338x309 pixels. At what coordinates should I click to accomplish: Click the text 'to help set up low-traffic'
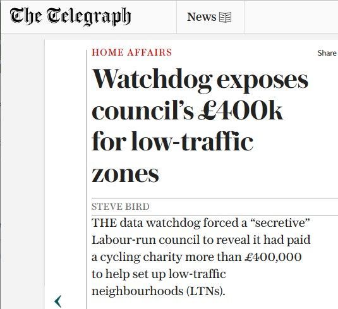[159, 274]
